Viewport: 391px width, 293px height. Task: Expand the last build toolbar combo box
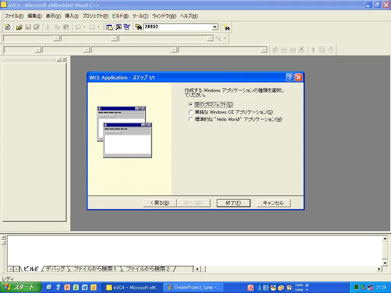pyautogui.click(x=264, y=50)
